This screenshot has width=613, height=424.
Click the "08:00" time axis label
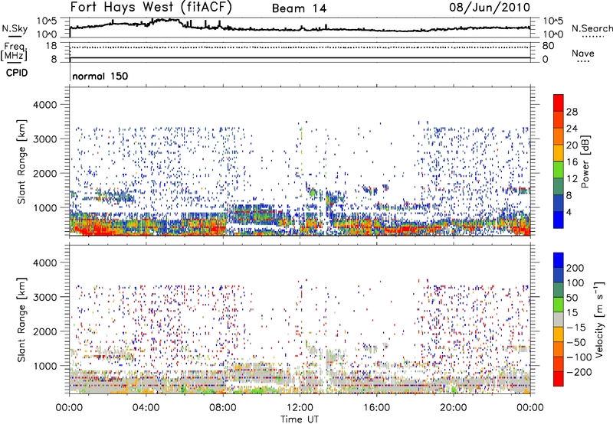coord(223,408)
